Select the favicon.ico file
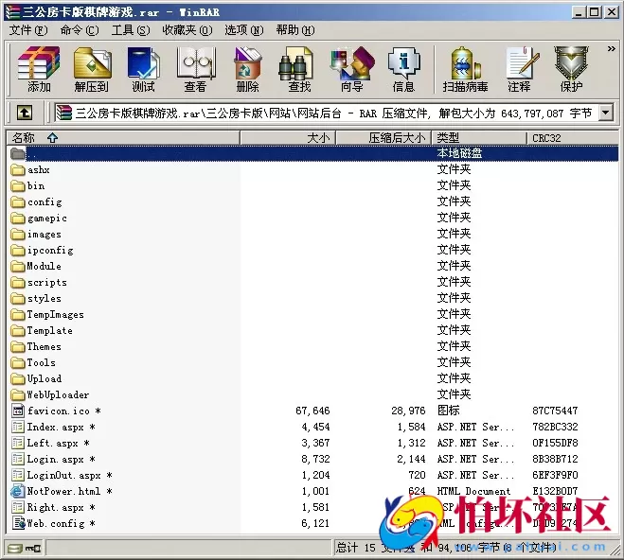This screenshot has width=624, height=560. pos(56,411)
